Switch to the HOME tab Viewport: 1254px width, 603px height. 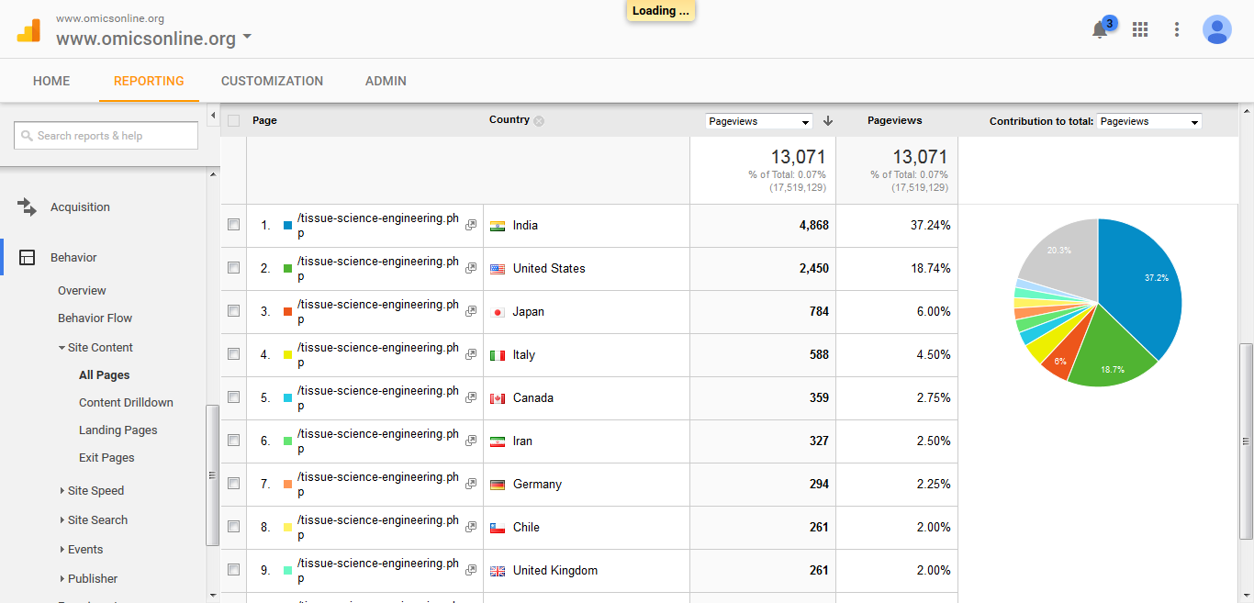51,81
